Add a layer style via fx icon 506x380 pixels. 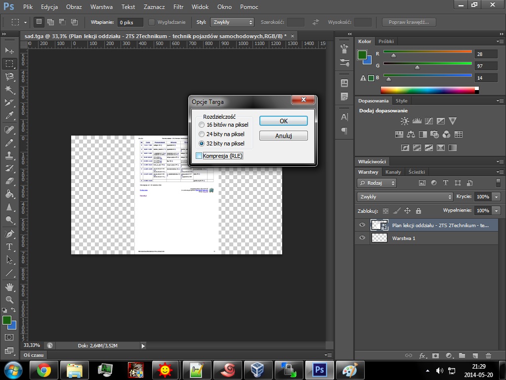tap(423, 356)
